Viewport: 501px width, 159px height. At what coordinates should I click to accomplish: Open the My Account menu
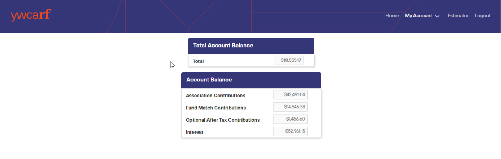coord(418,16)
